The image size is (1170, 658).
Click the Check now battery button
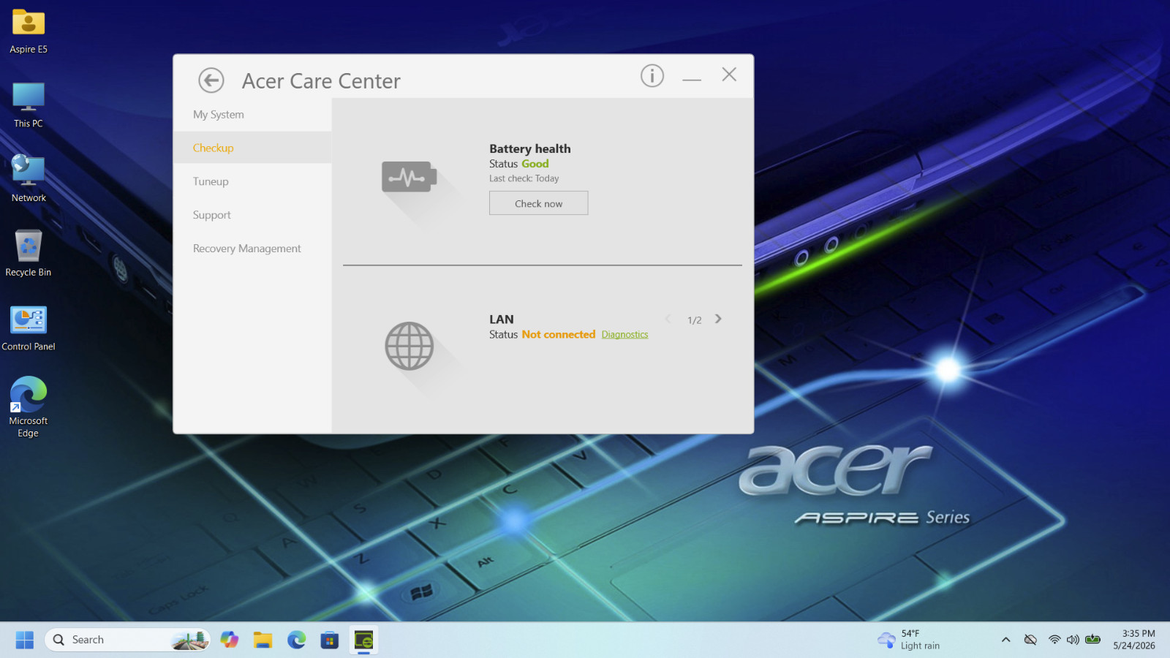coord(538,203)
